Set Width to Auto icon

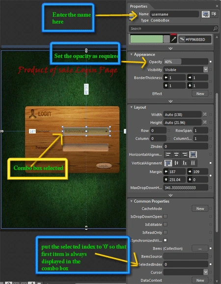(205, 114)
